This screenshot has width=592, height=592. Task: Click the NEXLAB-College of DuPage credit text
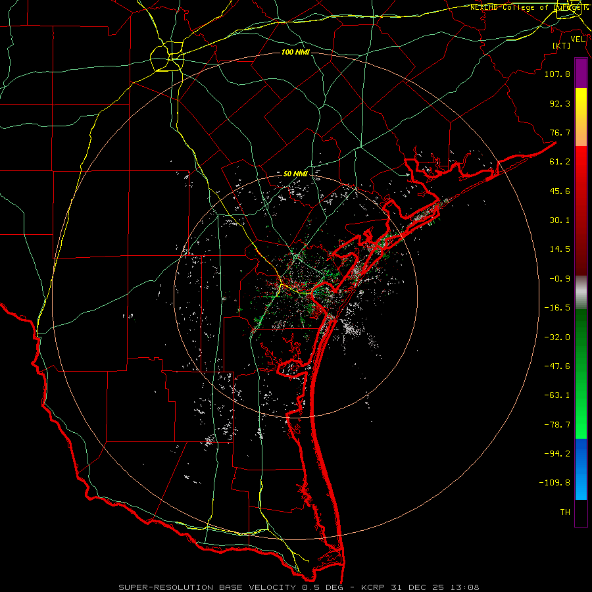(529, 7)
